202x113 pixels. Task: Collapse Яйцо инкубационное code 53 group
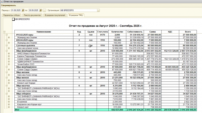coord(7,67)
